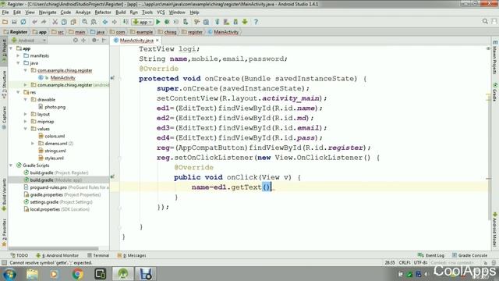499x281 pixels.
Task: Click the Replace icon in toolbar
Action: click(94, 22)
